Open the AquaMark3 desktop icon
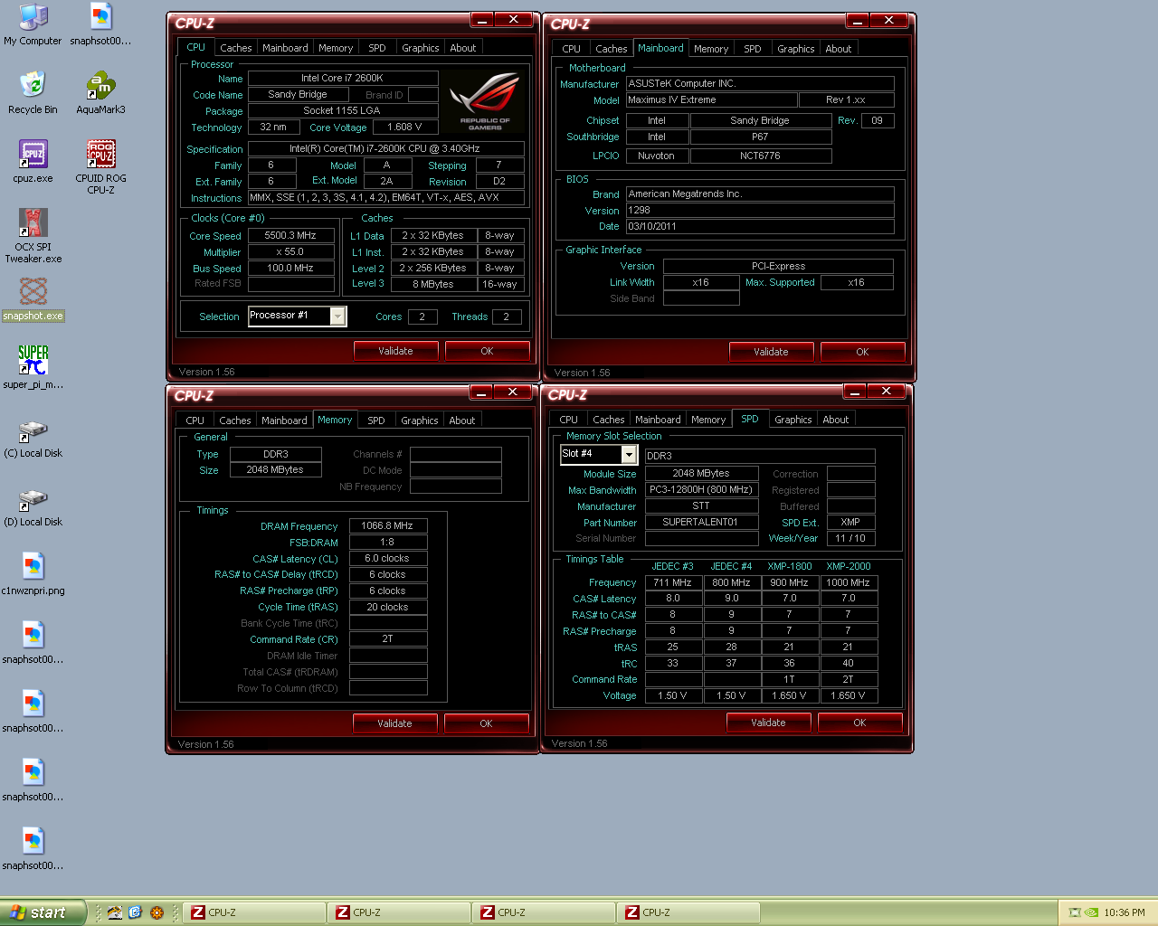Screen dimensions: 1158x926 click(100, 87)
